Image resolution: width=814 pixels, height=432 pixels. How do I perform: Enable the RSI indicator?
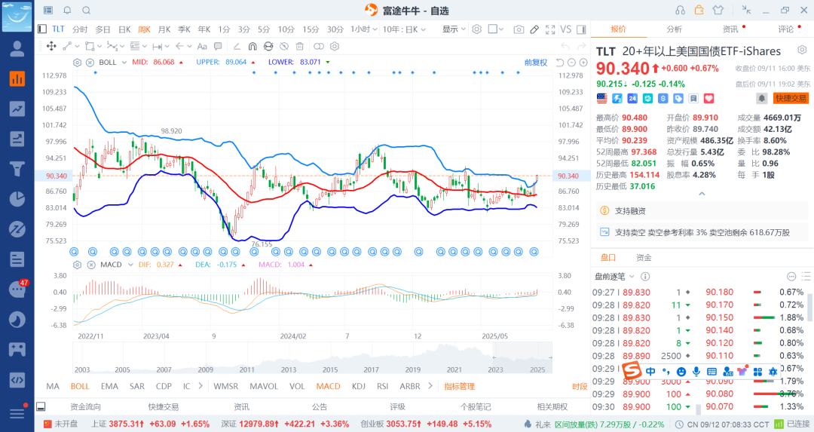383,386
